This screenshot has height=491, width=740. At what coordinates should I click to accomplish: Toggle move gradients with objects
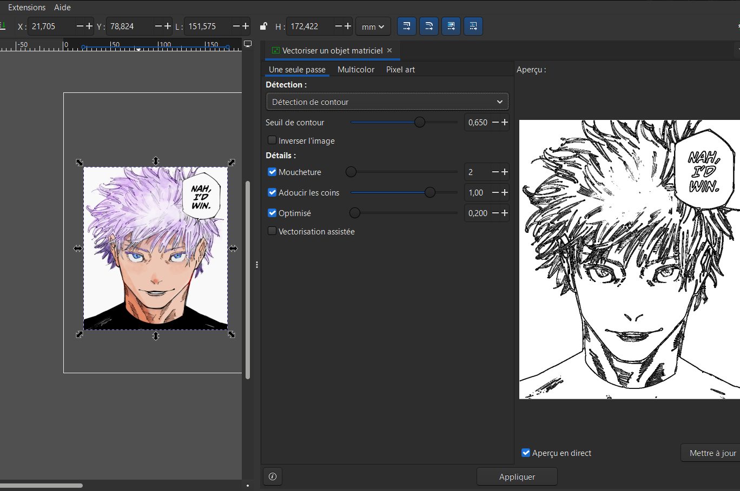tap(451, 26)
